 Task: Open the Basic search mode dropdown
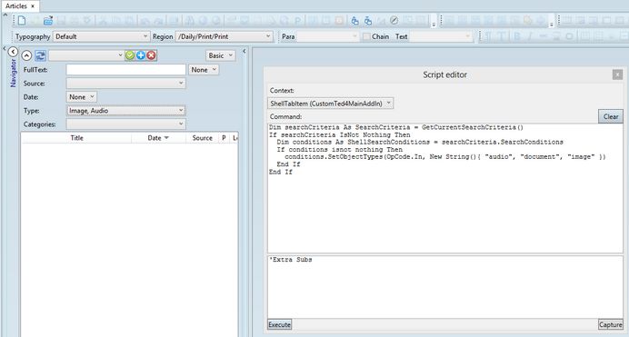click(221, 55)
